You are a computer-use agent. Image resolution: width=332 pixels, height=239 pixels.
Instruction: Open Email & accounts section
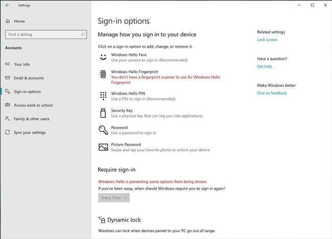[x=29, y=78]
